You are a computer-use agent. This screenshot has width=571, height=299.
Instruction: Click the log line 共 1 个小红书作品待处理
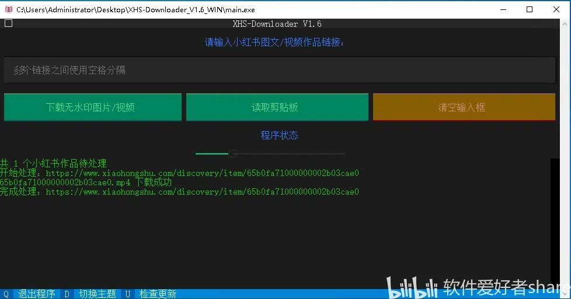click(x=53, y=163)
